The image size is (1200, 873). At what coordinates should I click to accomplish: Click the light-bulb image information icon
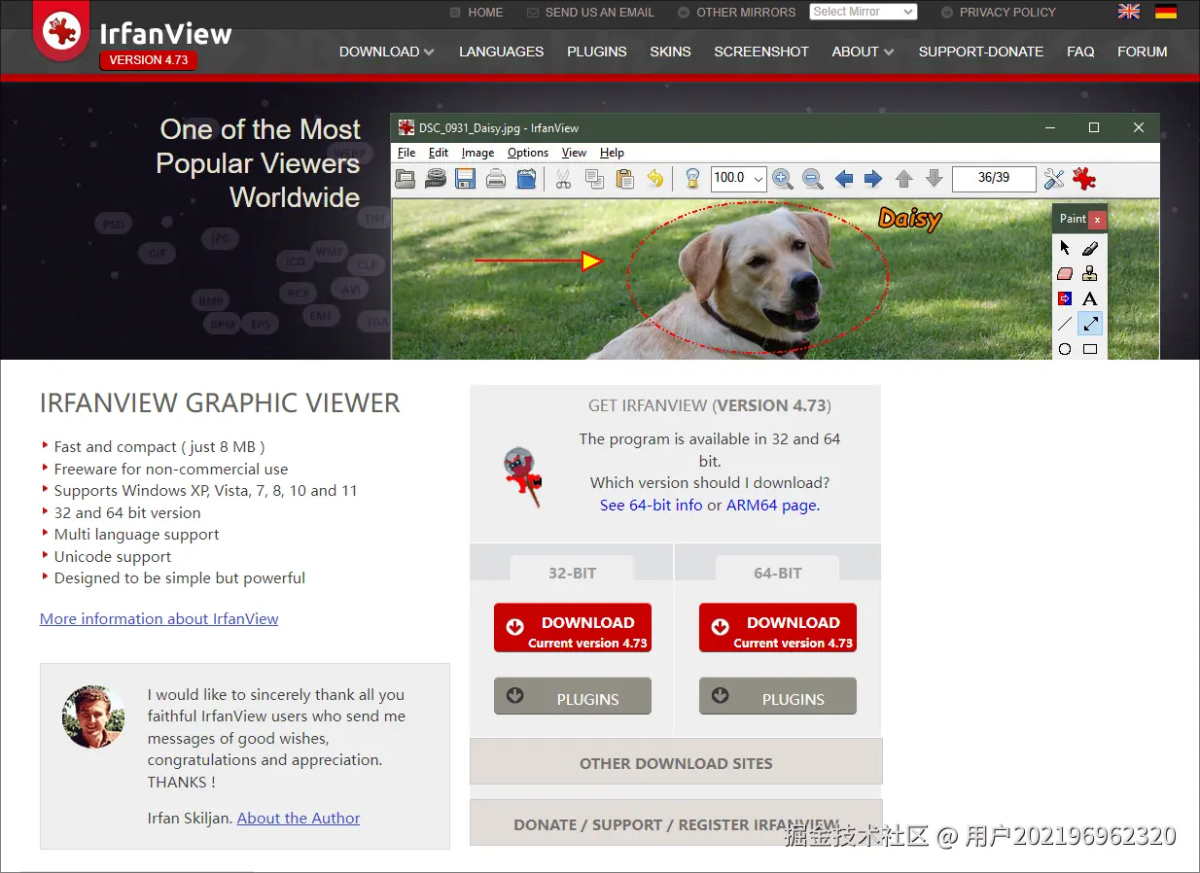pyautogui.click(x=692, y=179)
